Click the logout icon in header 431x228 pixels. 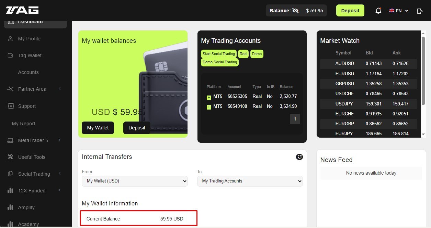[x=419, y=11]
